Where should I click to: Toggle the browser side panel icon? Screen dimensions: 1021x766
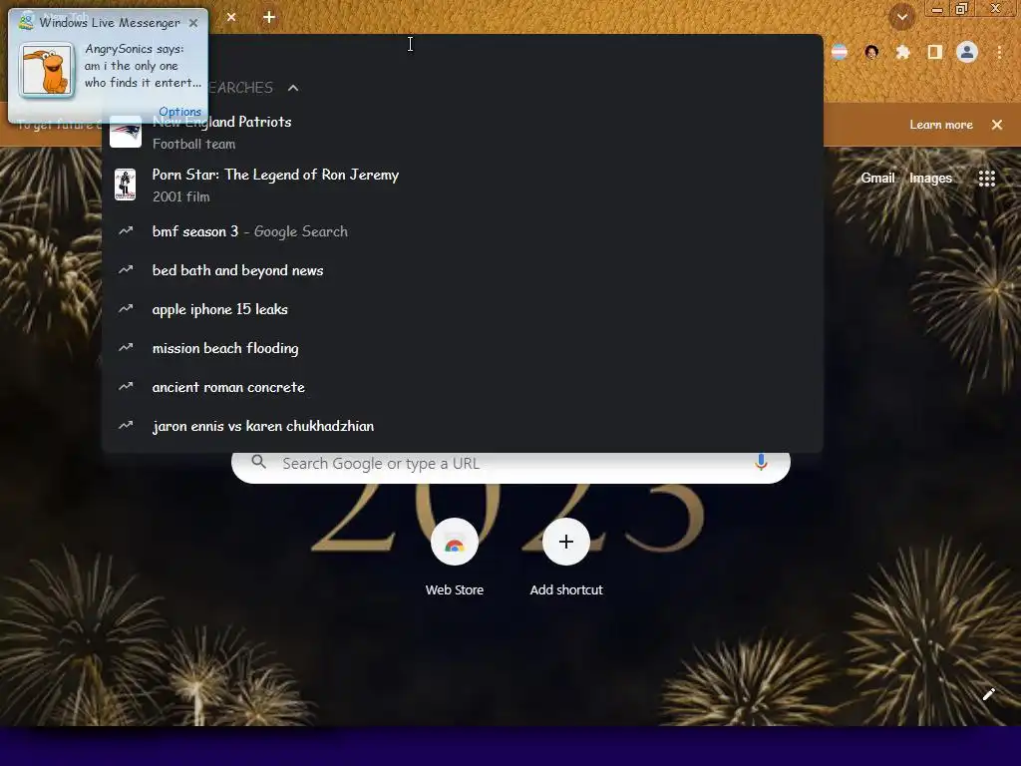pos(935,52)
